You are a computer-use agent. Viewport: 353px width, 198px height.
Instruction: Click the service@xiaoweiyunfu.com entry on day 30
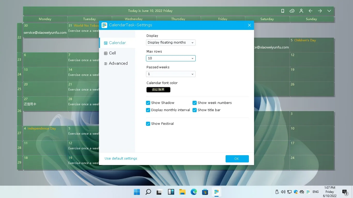[x=45, y=33]
